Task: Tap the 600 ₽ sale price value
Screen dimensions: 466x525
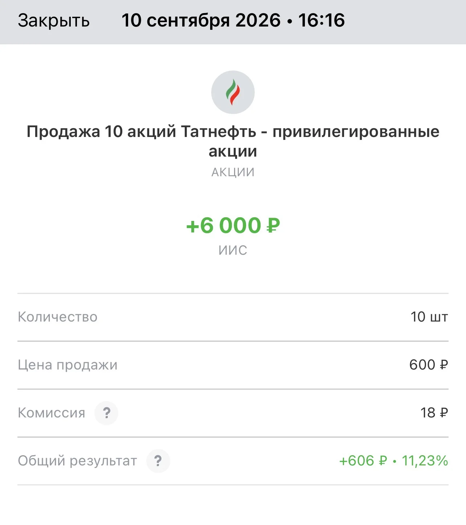Action: (429, 365)
